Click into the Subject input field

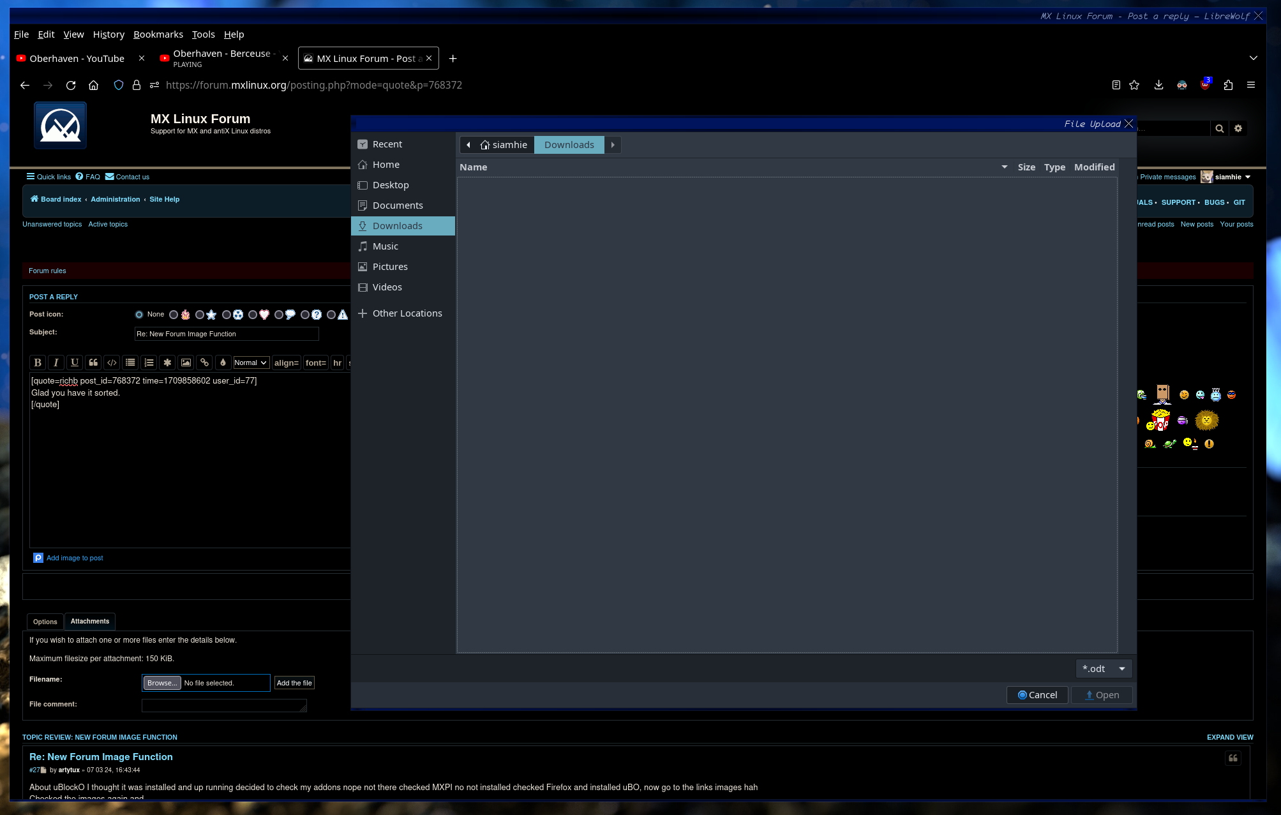point(227,334)
